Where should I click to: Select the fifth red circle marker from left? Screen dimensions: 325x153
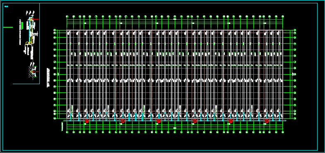click(231, 121)
